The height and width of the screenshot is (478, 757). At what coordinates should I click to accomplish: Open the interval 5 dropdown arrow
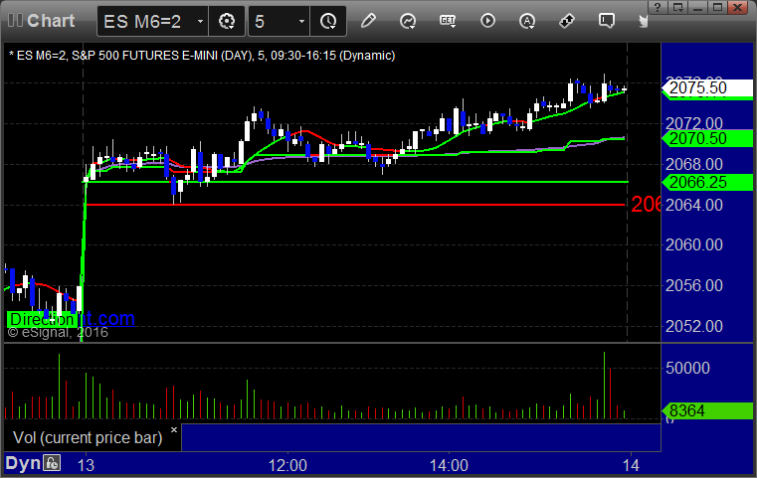(301, 21)
